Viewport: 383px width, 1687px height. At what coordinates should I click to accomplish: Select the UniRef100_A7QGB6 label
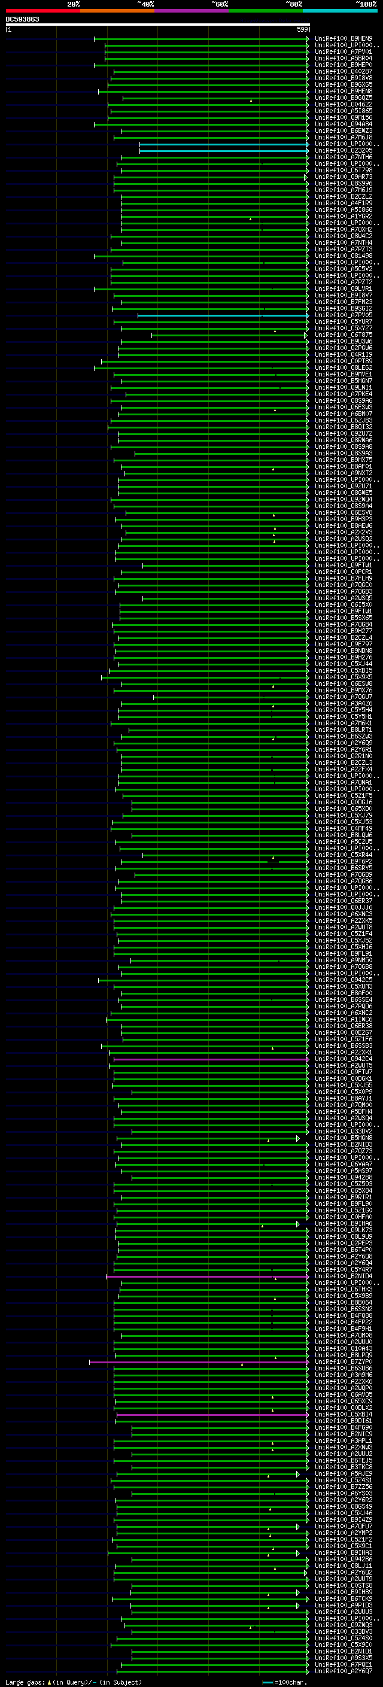(343, 881)
